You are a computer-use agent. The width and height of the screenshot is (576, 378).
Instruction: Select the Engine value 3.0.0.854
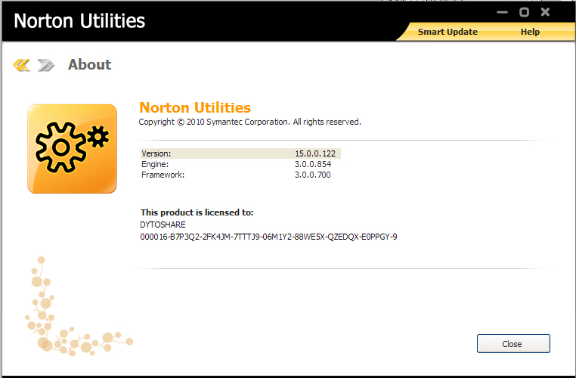tap(313, 164)
